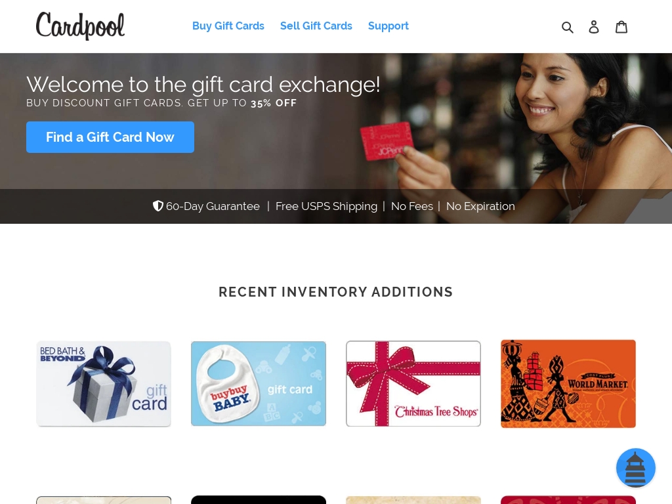Screen dimensions: 672x504
Task: Select the Bed Bath & Beyond gift card
Action: click(104, 384)
